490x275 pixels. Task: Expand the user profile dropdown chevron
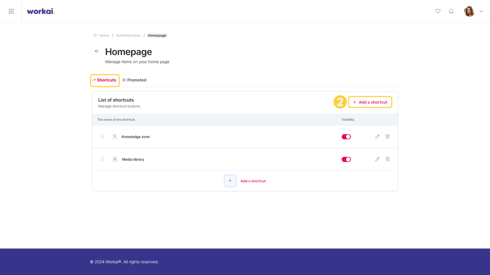pos(481,11)
